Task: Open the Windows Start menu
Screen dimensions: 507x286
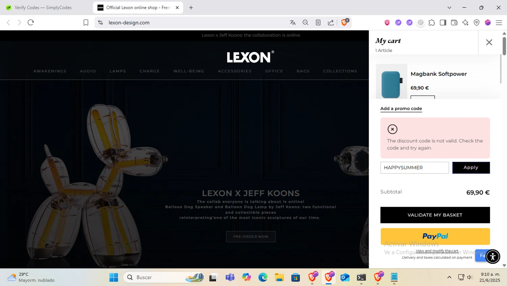Action: (114, 277)
